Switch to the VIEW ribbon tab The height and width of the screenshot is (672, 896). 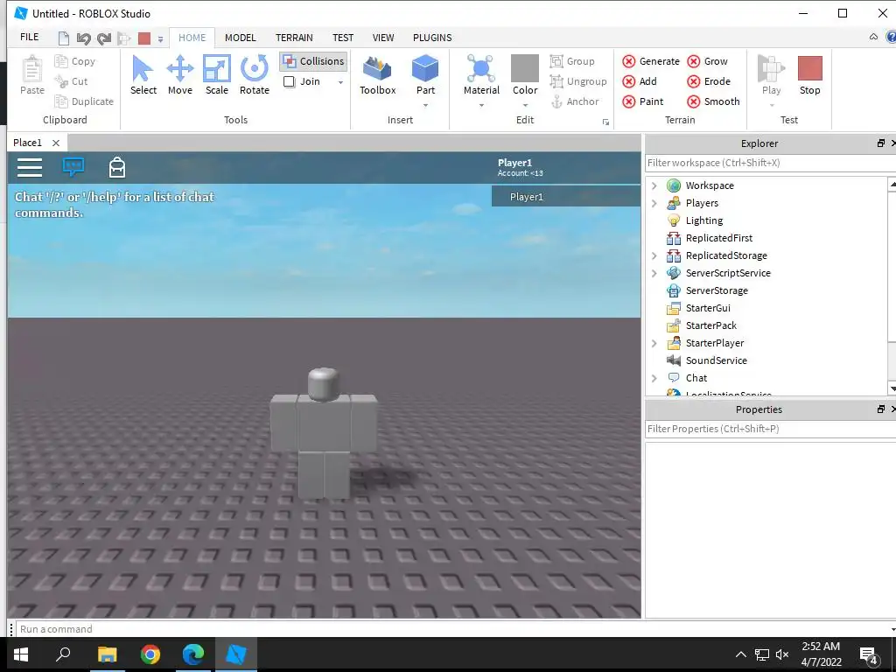[x=383, y=38]
